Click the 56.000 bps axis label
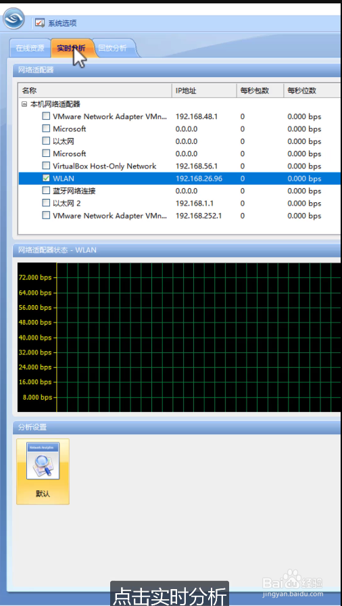Image resolution: width=342 pixels, height=606 pixels. (34, 308)
